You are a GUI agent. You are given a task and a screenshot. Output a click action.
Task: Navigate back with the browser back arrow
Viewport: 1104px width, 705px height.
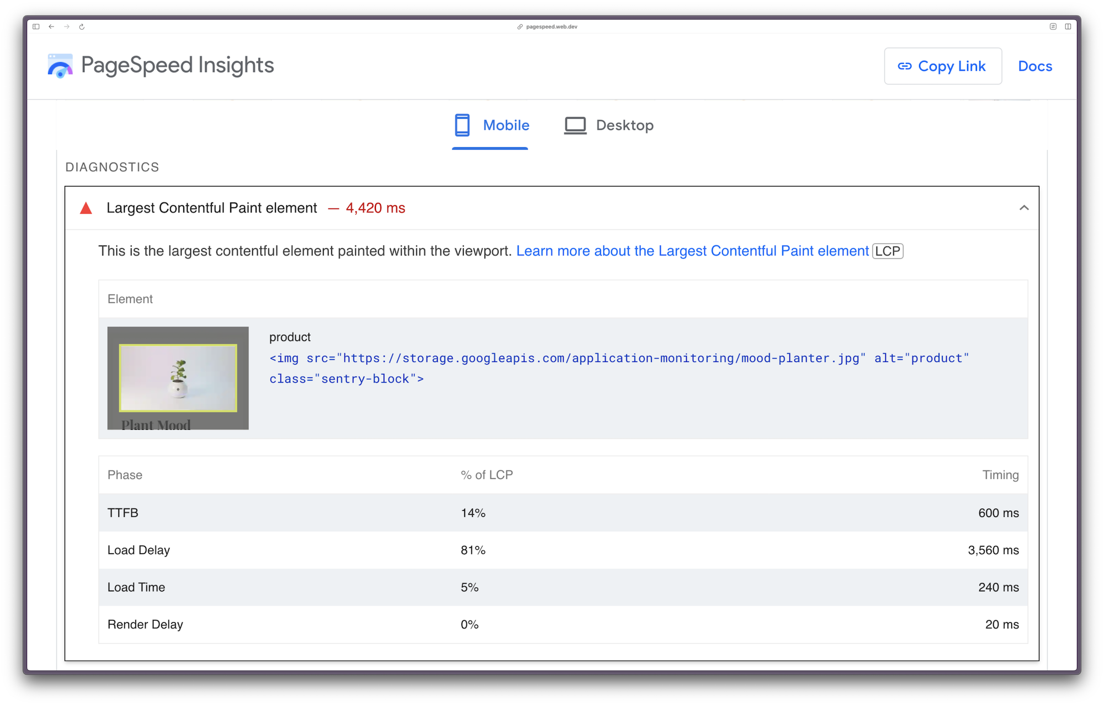point(51,26)
